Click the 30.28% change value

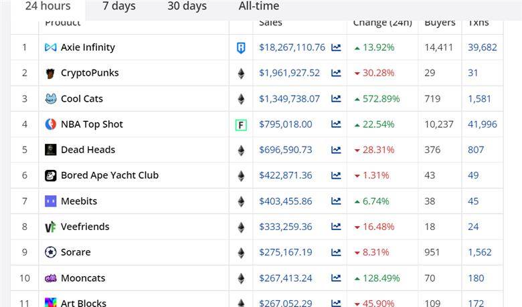[x=378, y=73]
